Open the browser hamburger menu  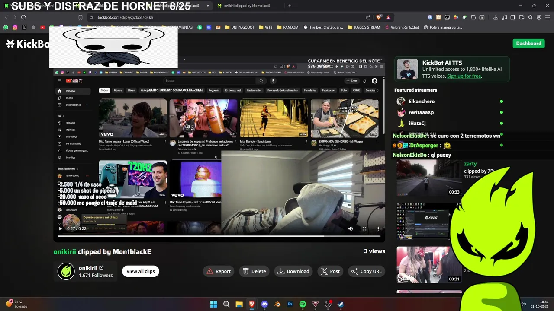pyautogui.click(x=548, y=17)
